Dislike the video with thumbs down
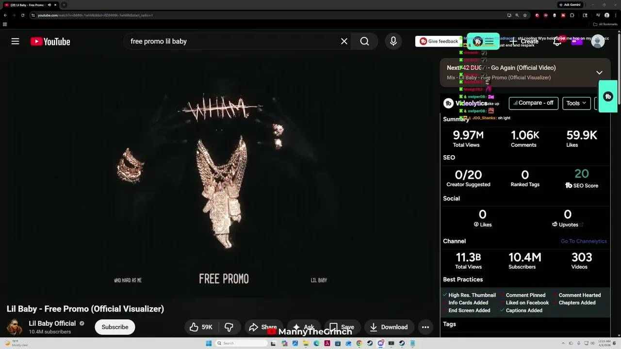This screenshot has height=349, width=621. pyautogui.click(x=229, y=327)
